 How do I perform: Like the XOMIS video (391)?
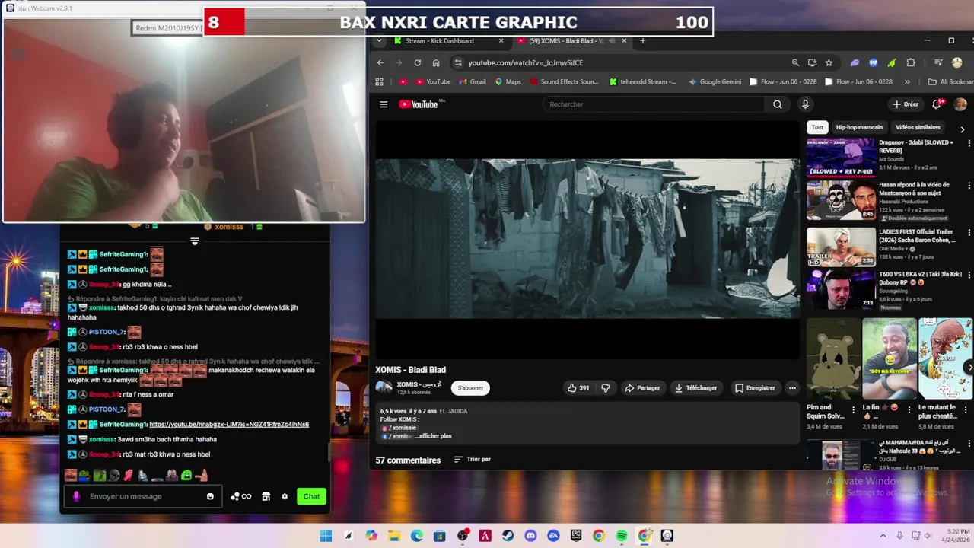tap(578, 388)
